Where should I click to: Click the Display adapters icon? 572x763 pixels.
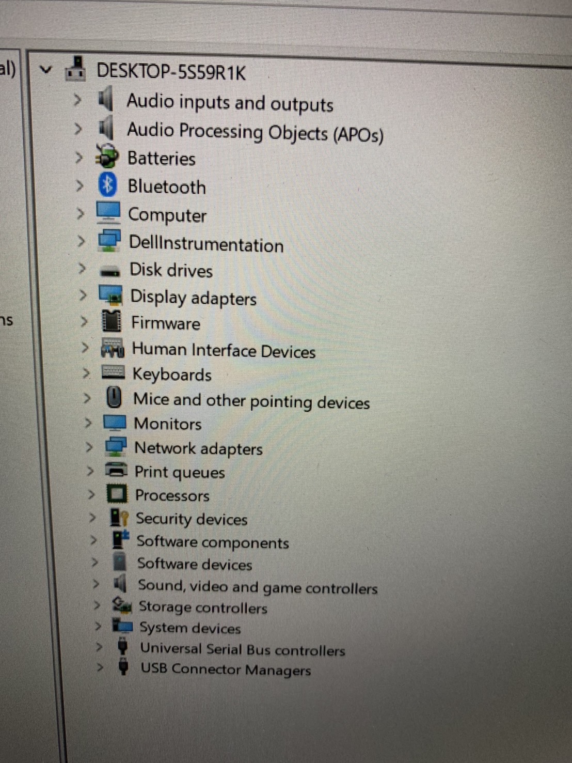(x=110, y=295)
